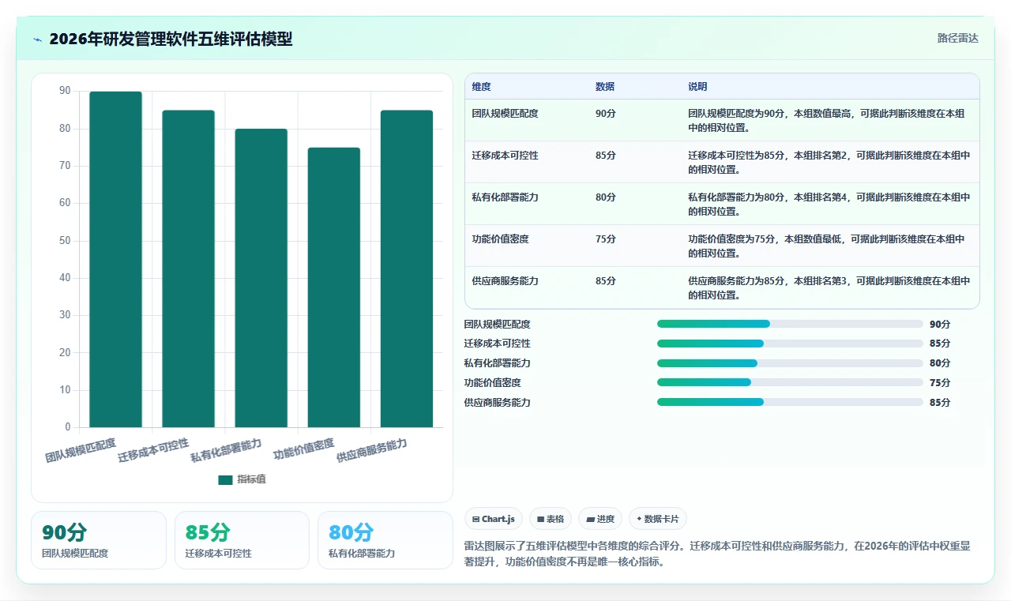This screenshot has height=601, width=1011.
Task: Click the 80分 私有化部署能力 summary card
Action: 385,540
